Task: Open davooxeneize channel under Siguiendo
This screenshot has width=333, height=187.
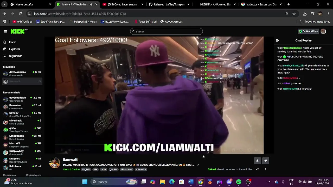Action: [22, 74]
